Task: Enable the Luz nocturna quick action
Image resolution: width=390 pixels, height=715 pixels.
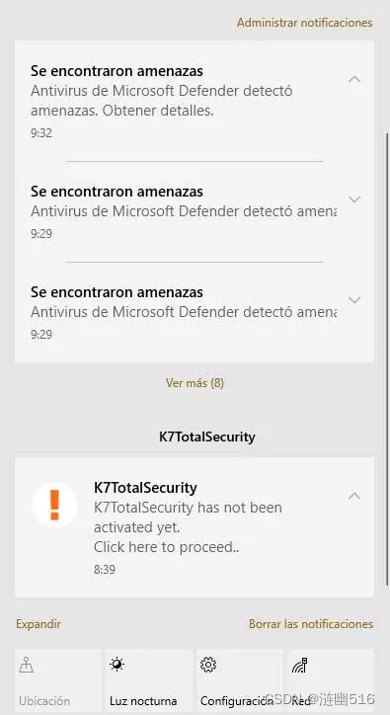Action: click(148, 681)
